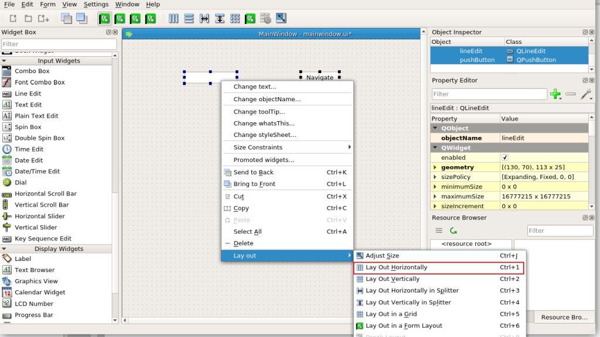Click the Navigate push button on the form
The width and height of the screenshot is (600, 337).
(319, 77)
